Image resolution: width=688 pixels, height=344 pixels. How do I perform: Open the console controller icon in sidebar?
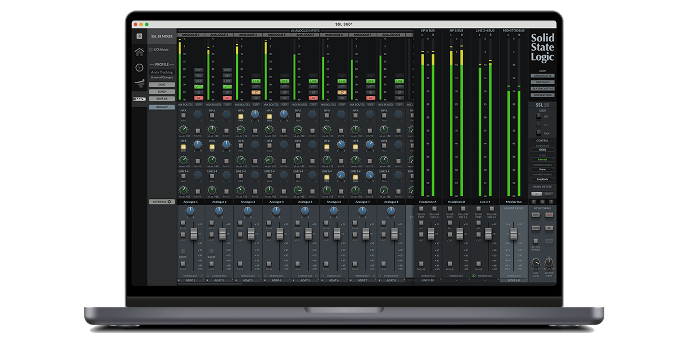point(139,84)
